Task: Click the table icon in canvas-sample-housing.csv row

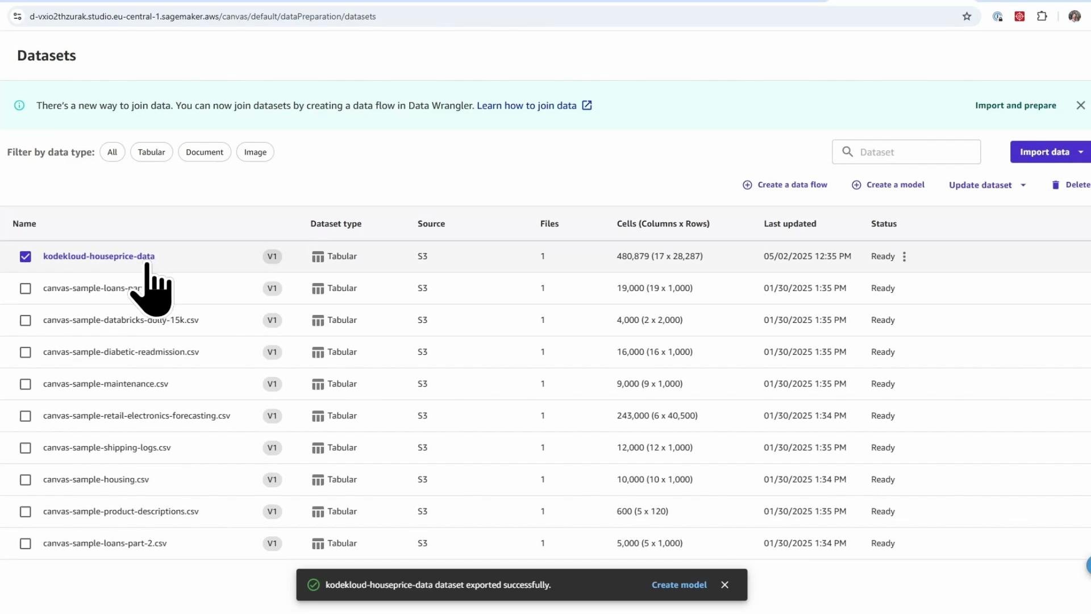Action: (318, 480)
